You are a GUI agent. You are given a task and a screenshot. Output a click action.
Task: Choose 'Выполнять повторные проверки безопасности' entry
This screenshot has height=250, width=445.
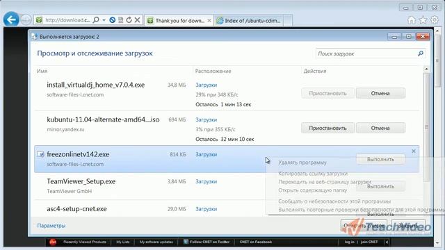361,210
